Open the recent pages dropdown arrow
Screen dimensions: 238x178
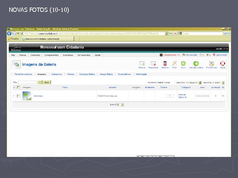coord(18,33)
